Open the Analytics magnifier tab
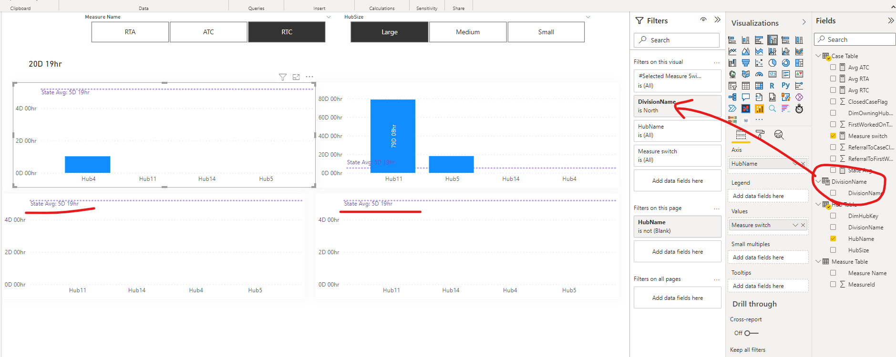Screen dimensions: 896x357 click(779, 135)
